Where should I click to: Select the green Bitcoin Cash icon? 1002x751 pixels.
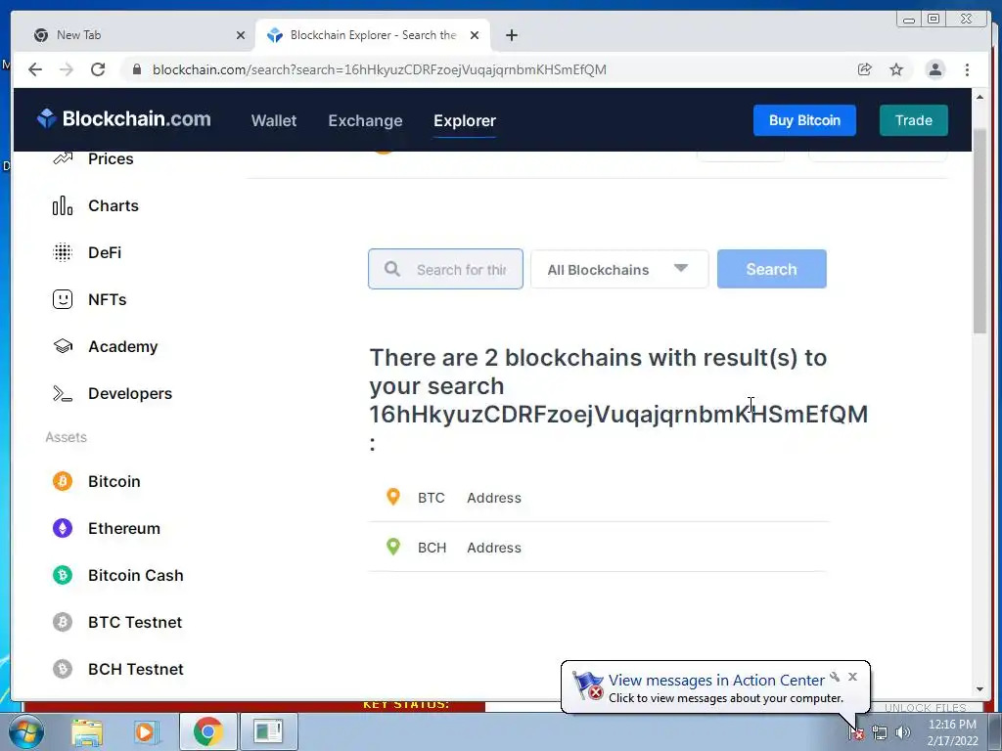coord(63,575)
